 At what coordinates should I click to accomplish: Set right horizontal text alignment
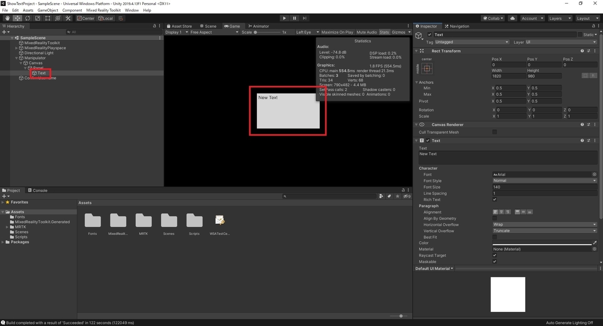coord(508,212)
